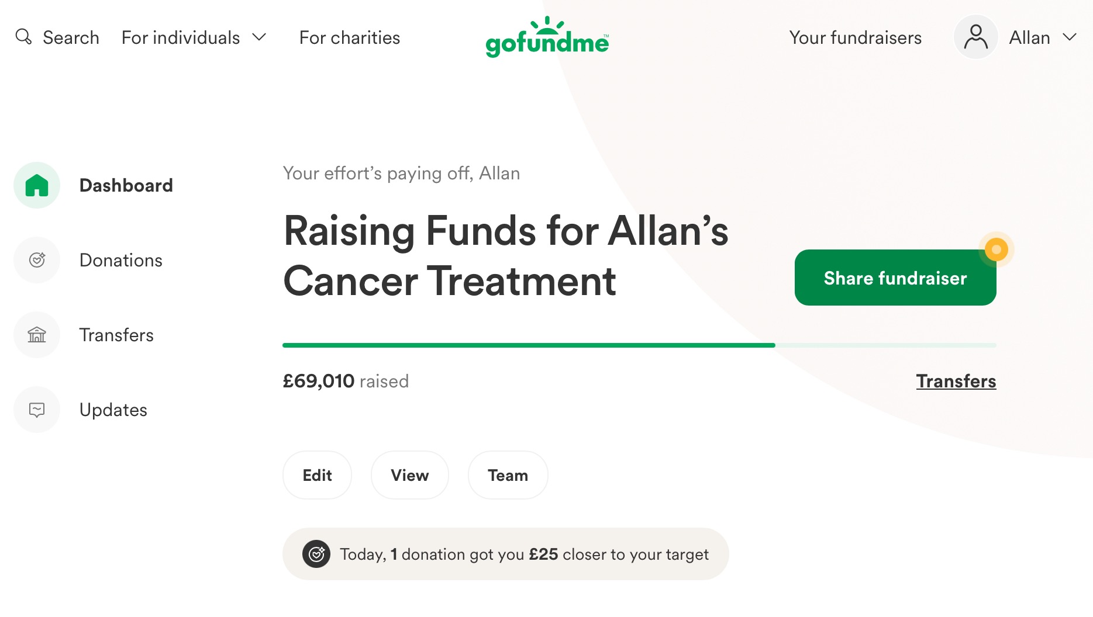Switch to the Donations sidebar tab
Image resolution: width=1093 pixels, height=617 pixels.
point(121,260)
